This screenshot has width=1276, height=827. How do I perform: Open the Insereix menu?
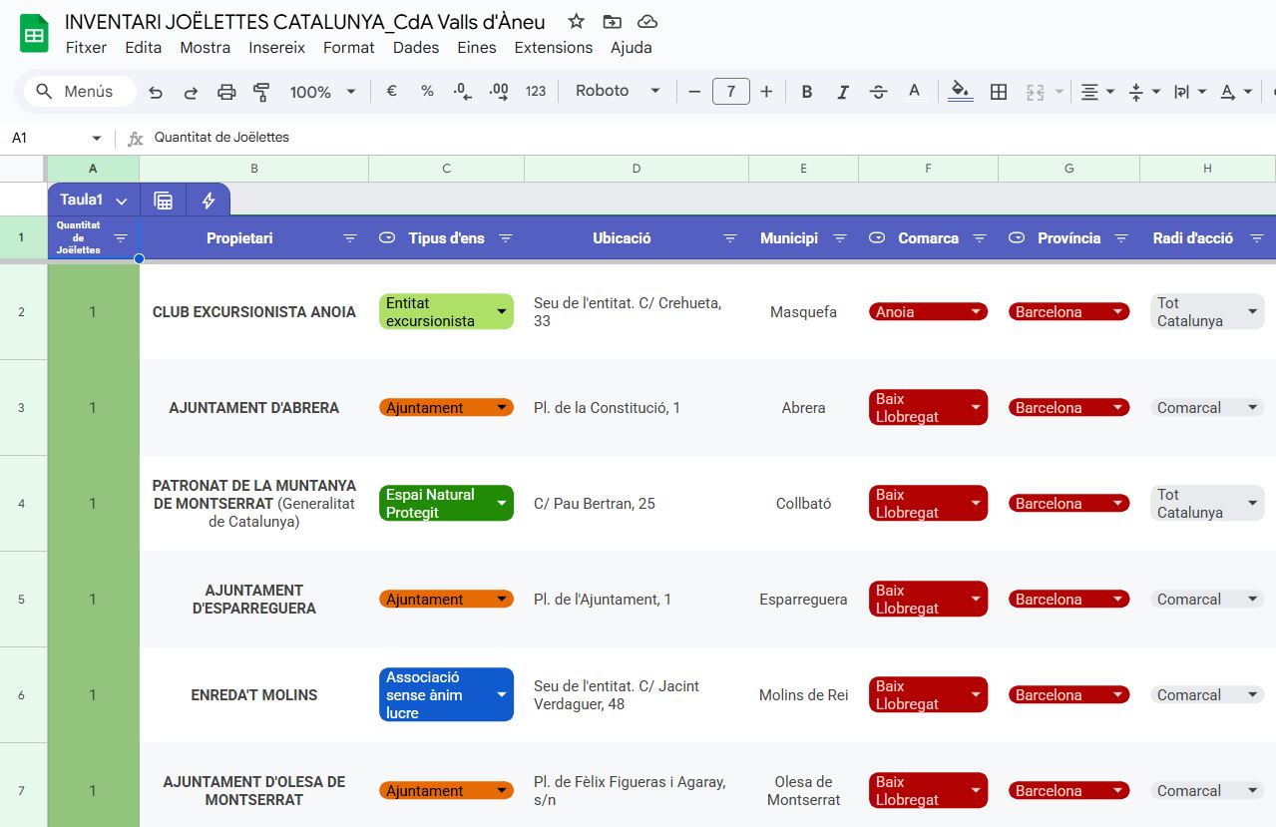pyautogui.click(x=276, y=47)
